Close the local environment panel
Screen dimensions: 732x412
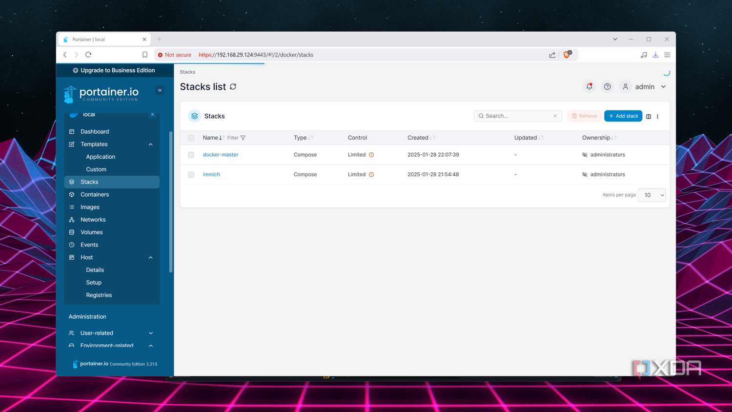click(x=153, y=114)
